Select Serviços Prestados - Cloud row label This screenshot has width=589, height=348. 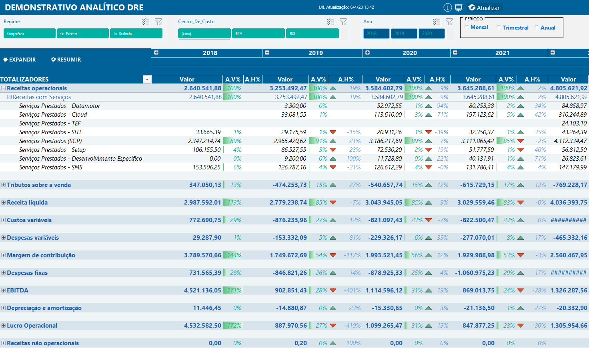pyautogui.click(x=53, y=115)
